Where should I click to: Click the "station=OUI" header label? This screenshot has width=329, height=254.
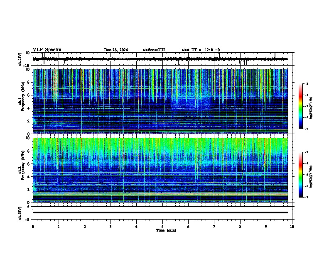coord(154,50)
